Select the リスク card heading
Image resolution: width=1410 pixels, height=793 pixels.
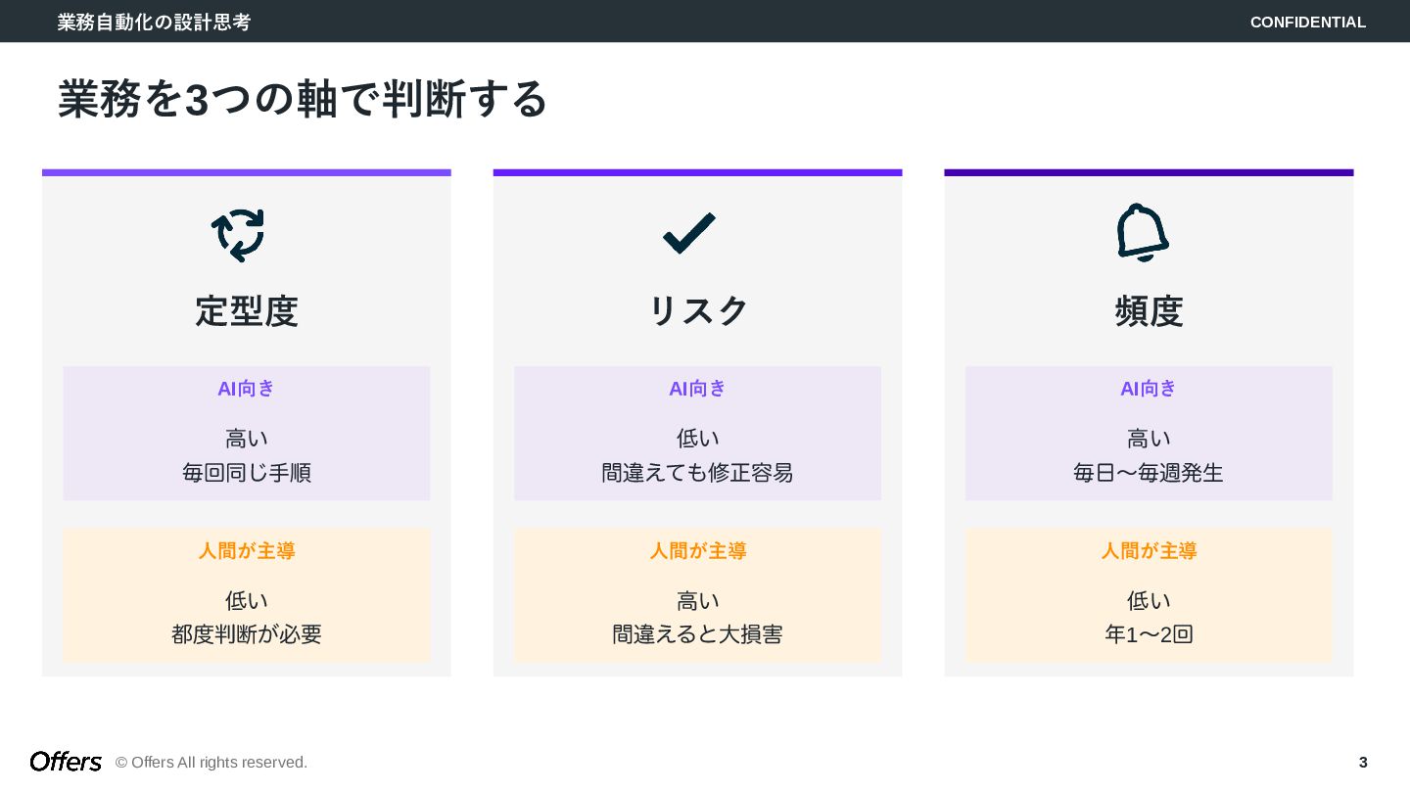pos(698,311)
